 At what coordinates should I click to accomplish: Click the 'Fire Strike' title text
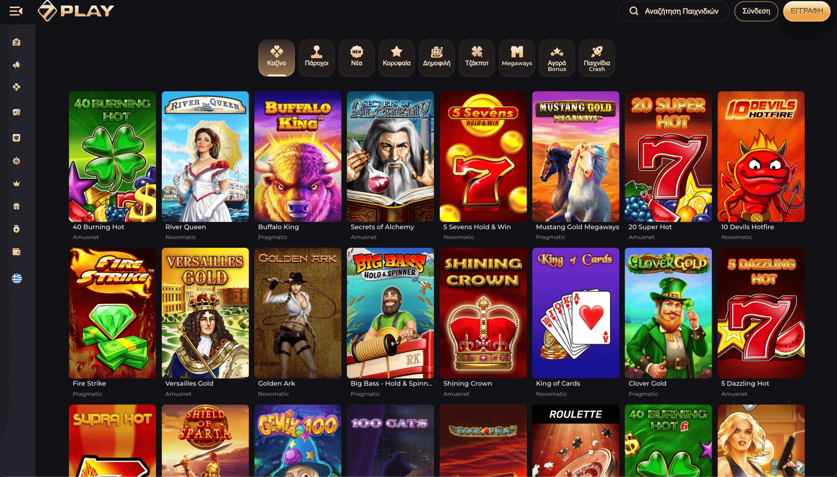89,384
